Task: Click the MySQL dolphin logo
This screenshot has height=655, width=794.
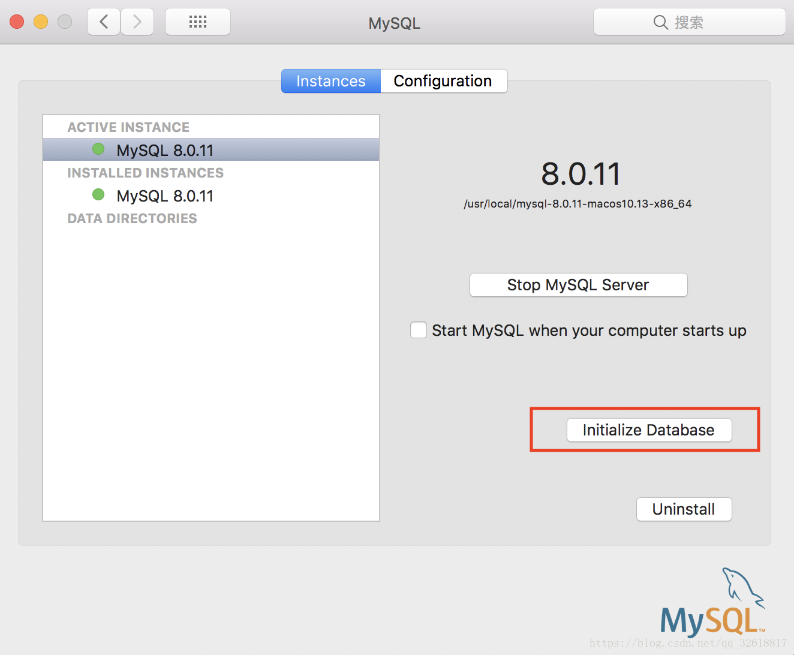Action: pyautogui.click(x=712, y=602)
